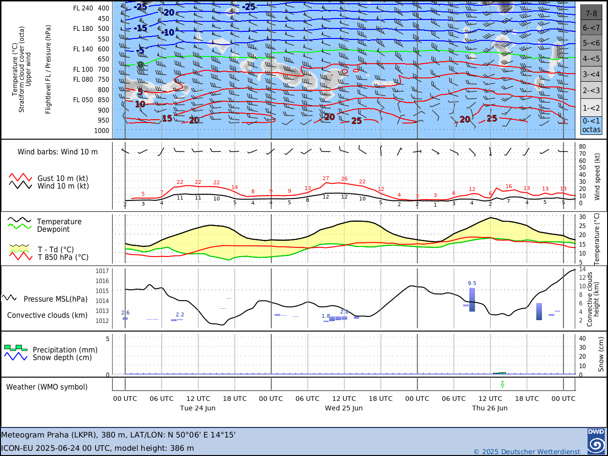The height and width of the screenshot is (456, 608).
Task: Click the "Pressure MSL(hPa)" legend text
Action: click(56, 299)
